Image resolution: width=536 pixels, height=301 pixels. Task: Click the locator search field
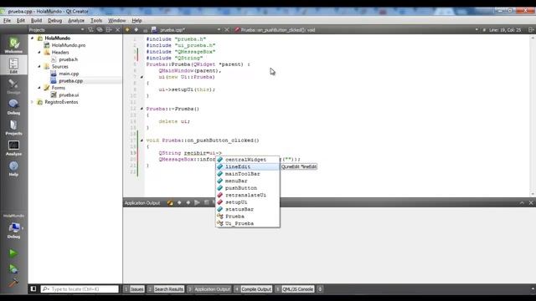[80, 289]
